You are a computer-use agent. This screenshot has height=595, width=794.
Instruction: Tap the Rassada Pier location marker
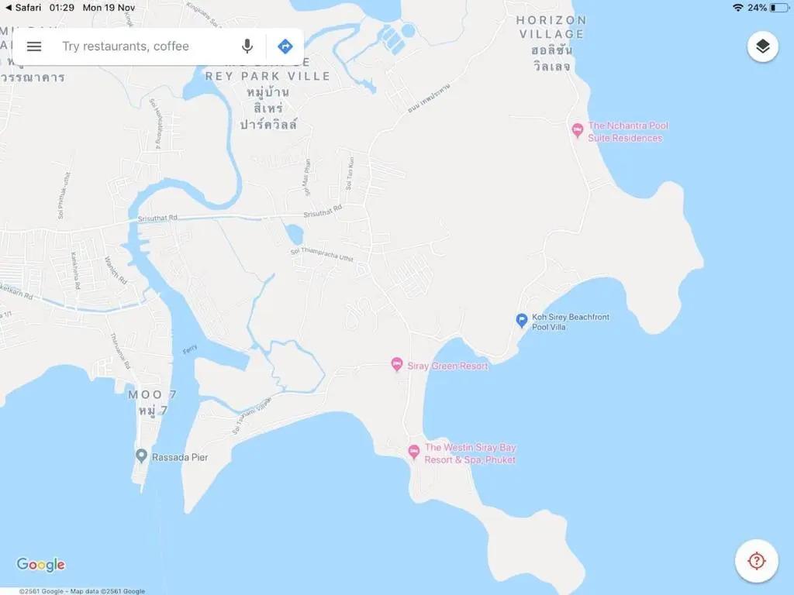click(x=142, y=456)
